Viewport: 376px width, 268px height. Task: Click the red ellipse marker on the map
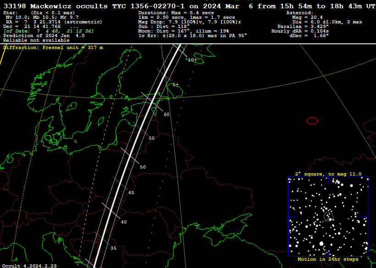(x=312, y=121)
